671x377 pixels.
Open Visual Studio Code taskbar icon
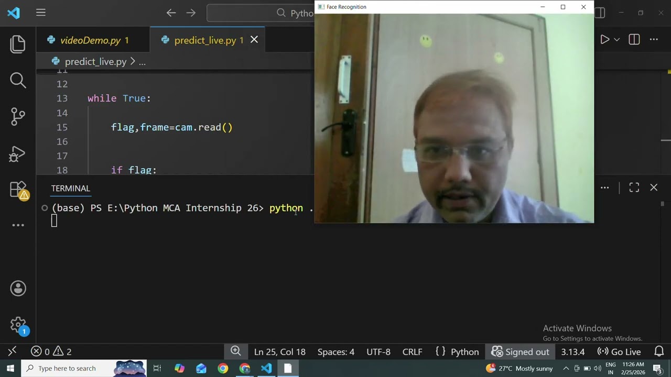[x=266, y=368]
